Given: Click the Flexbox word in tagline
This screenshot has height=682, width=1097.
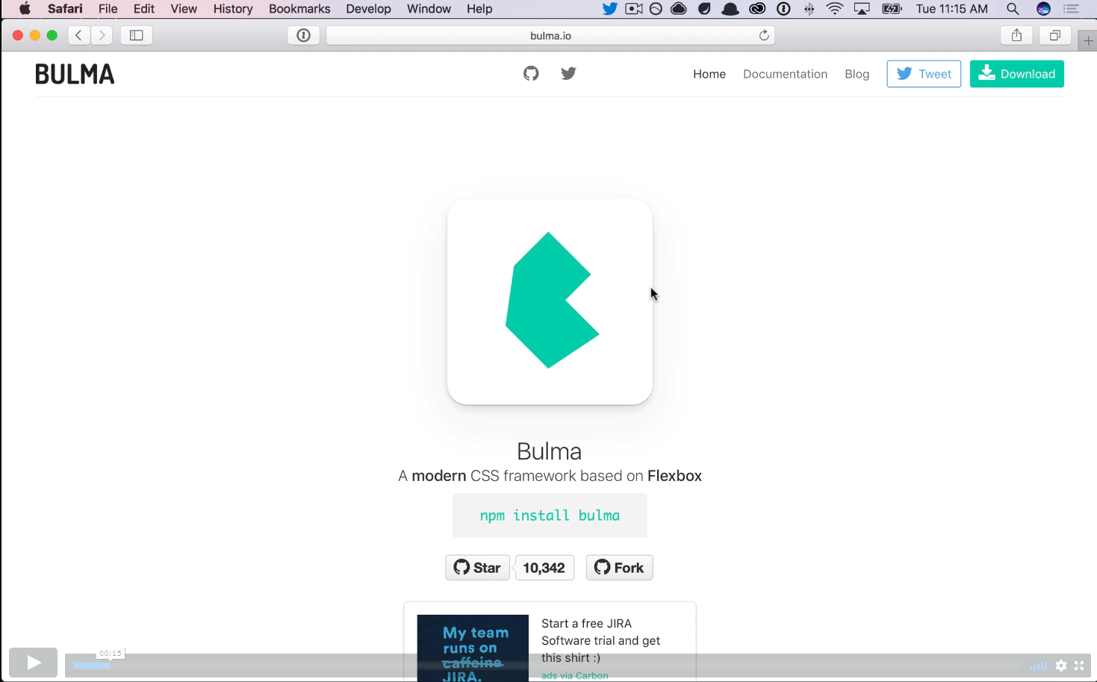Looking at the screenshot, I should [674, 476].
